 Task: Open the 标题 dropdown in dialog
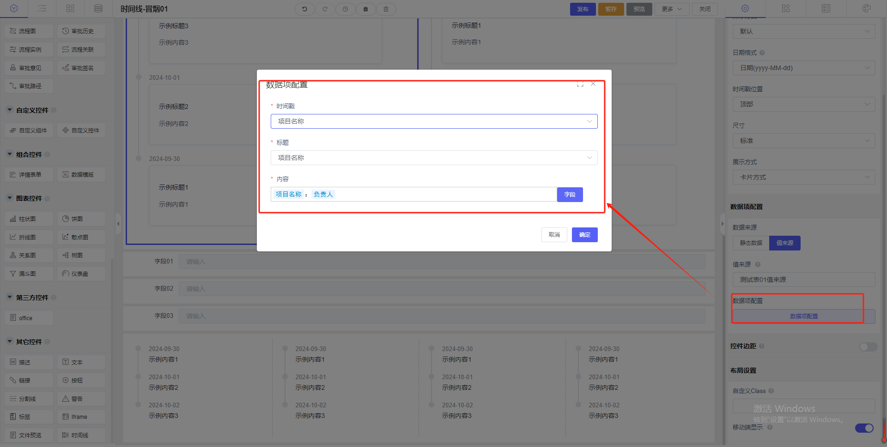(434, 158)
